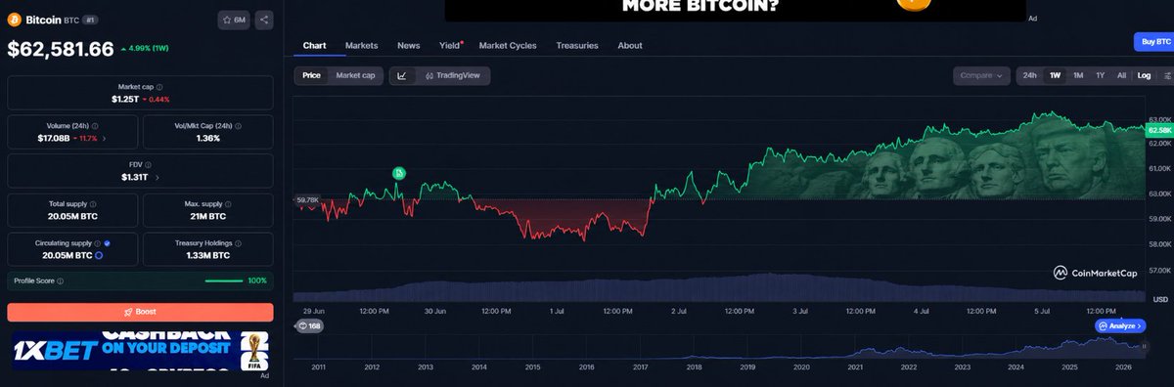Click the green event marker on chart
The width and height of the screenshot is (1174, 387).
click(399, 173)
